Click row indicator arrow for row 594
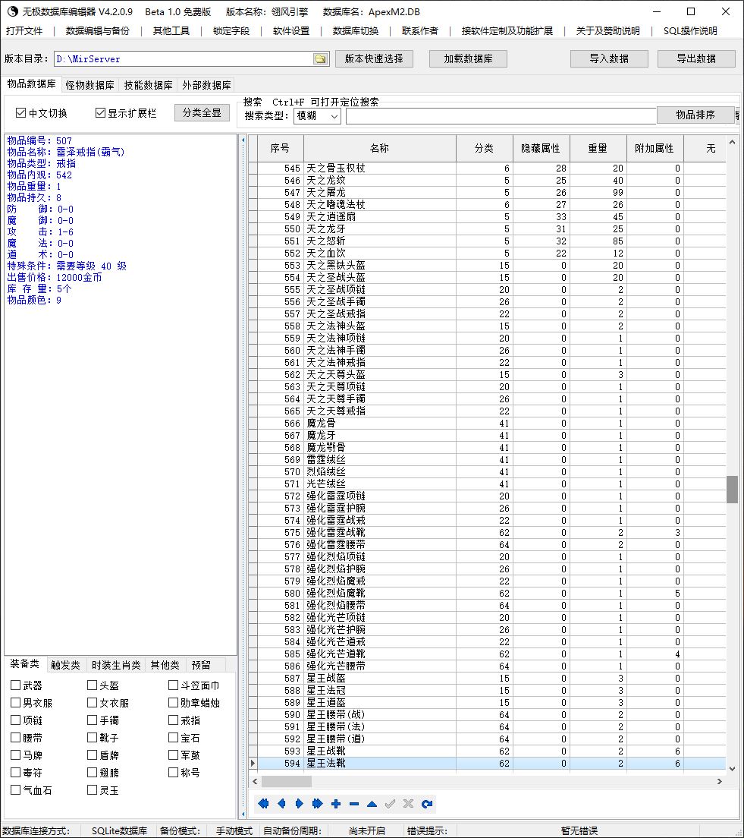This screenshot has height=838, width=744. point(253,763)
